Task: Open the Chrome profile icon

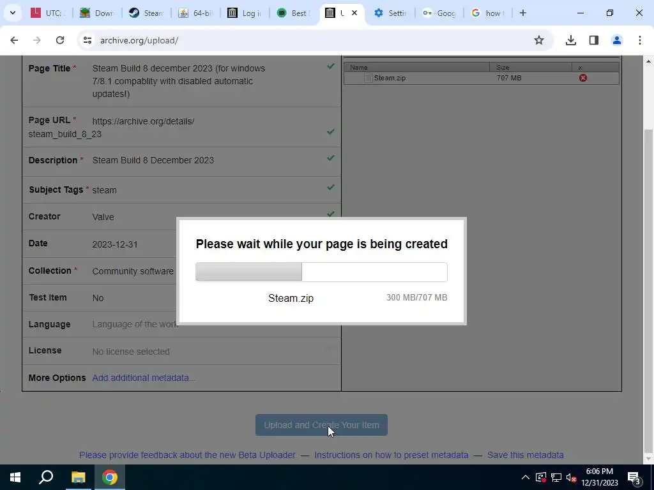Action: [x=616, y=40]
